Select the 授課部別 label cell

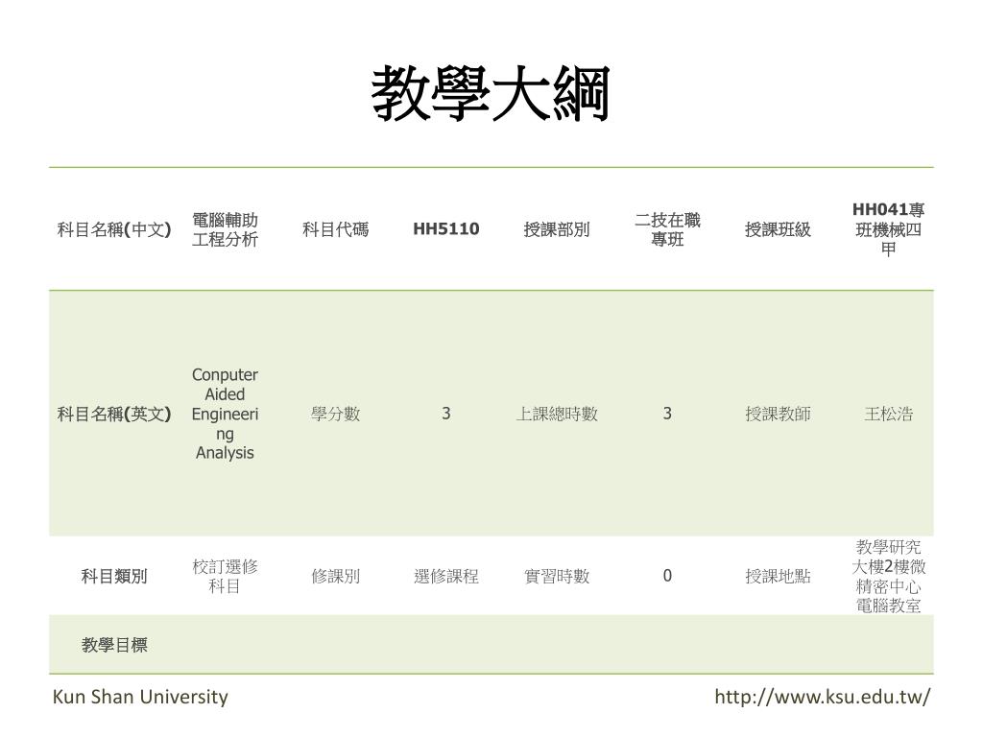tap(557, 229)
